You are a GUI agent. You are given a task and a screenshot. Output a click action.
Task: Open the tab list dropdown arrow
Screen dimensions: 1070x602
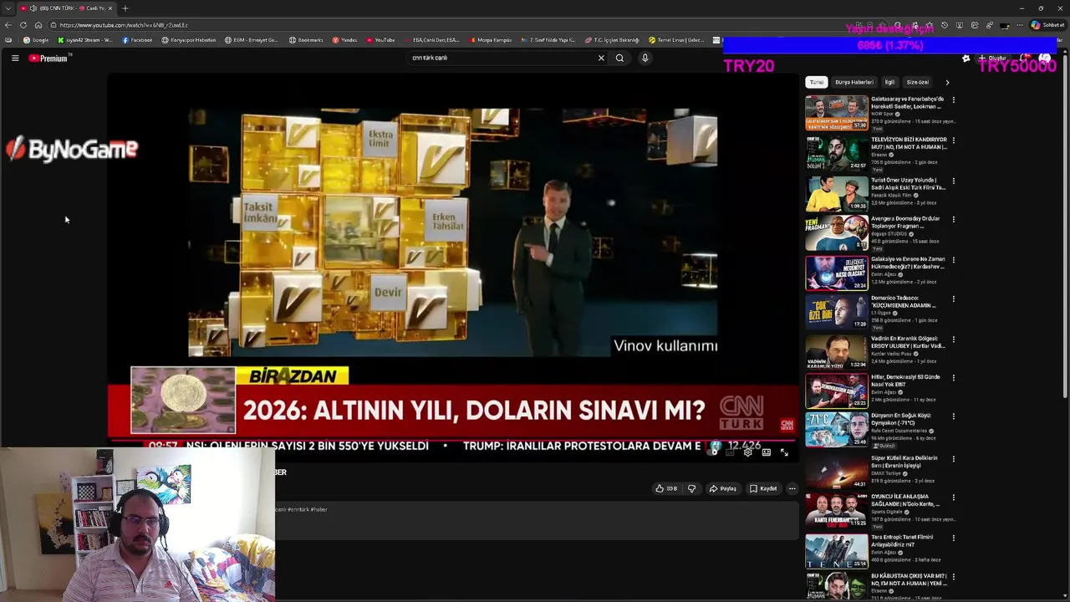coord(8,8)
